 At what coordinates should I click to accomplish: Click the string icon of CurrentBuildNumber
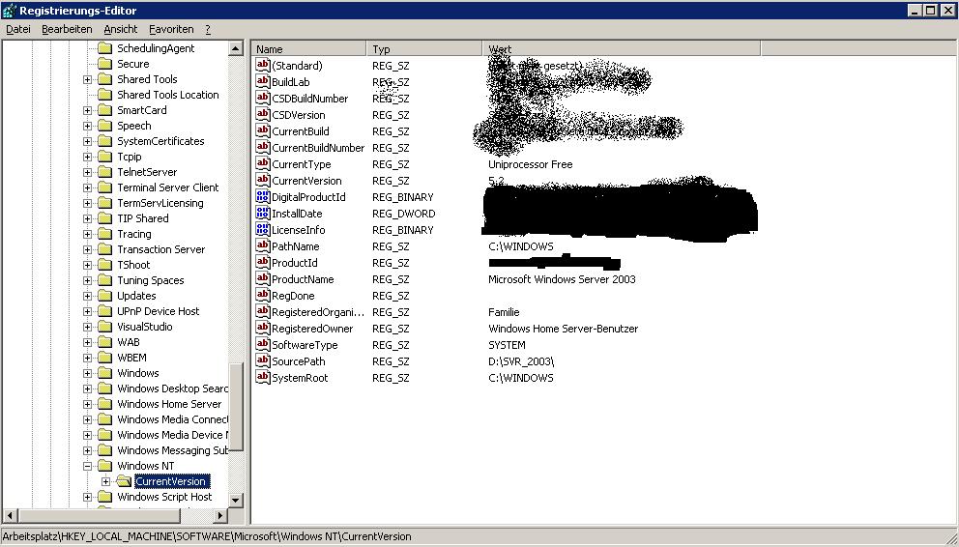click(x=262, y=147)
